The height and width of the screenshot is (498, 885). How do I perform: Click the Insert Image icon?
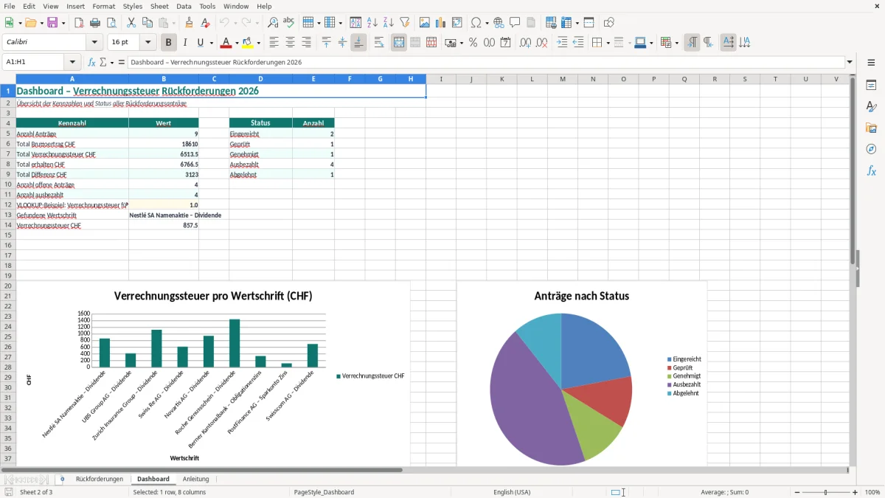425,23
